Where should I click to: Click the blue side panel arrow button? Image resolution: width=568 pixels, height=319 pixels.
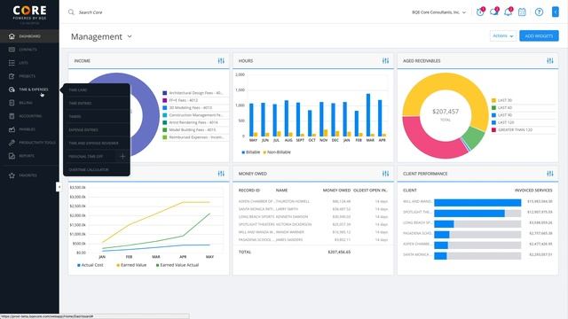coord(555,12)
